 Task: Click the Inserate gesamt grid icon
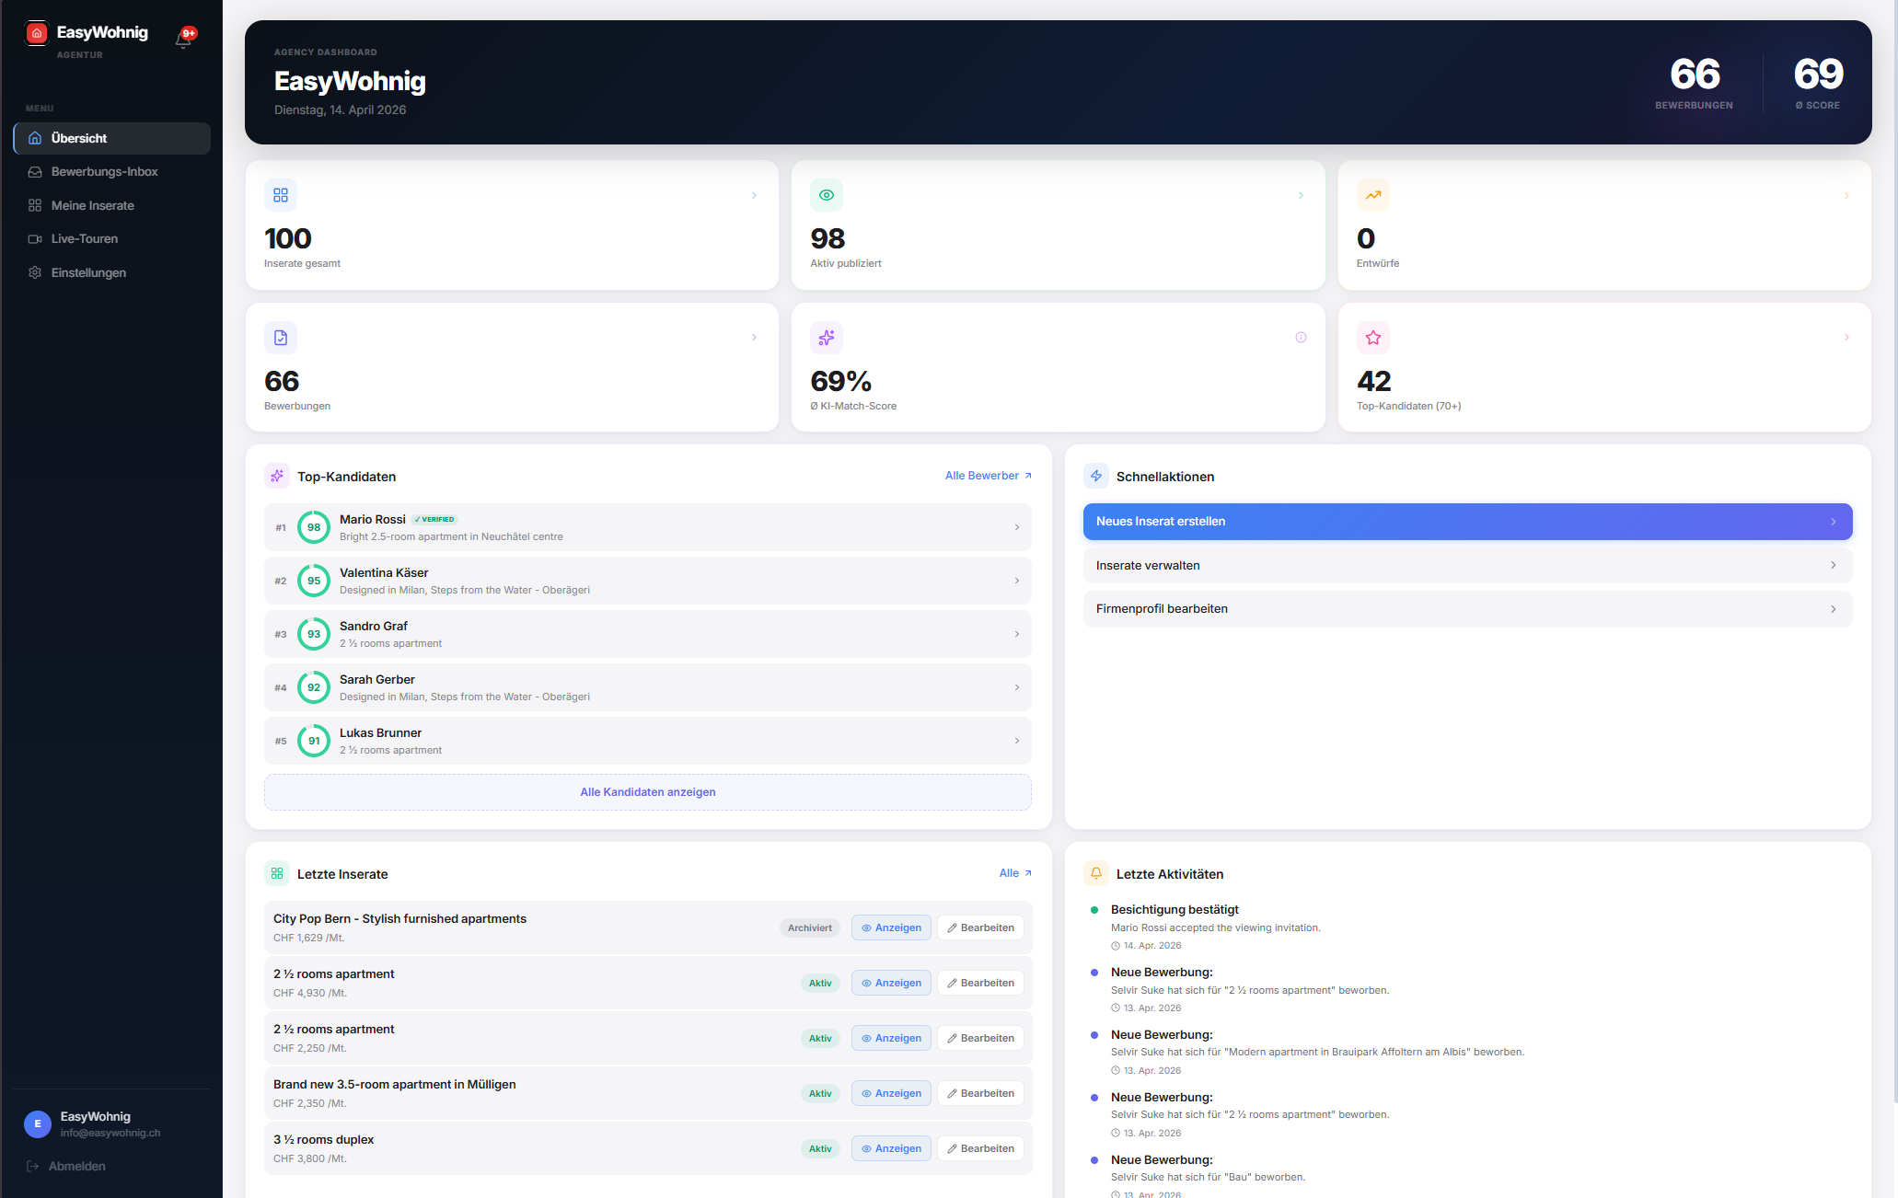point(281,195)
